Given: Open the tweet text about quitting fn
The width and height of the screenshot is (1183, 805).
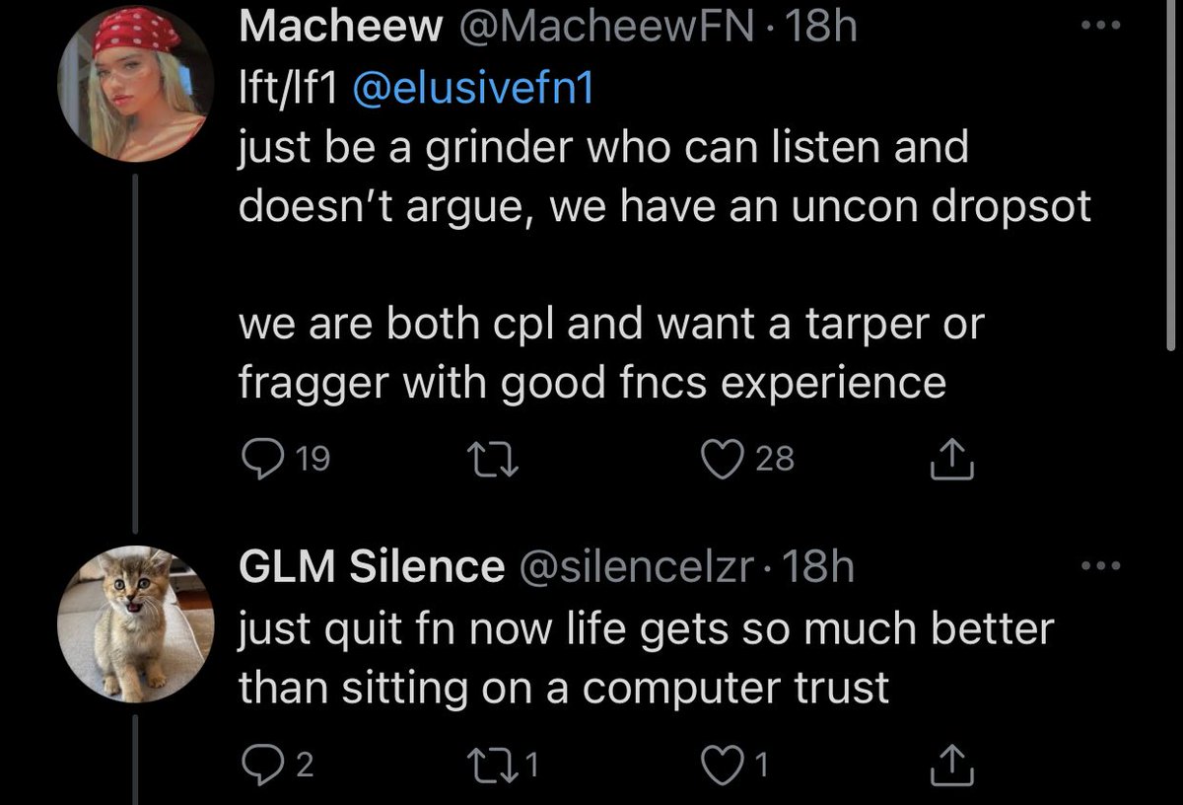Looking at the screenshot, I should (646, 657).
